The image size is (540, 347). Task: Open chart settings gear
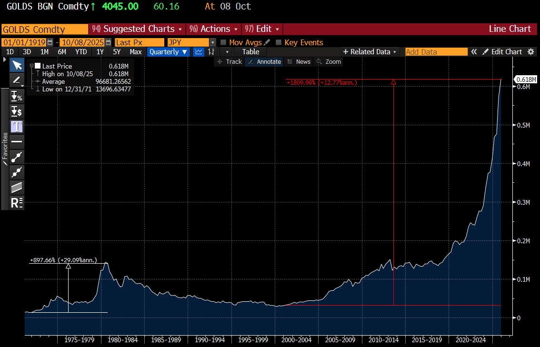(530, 51)
